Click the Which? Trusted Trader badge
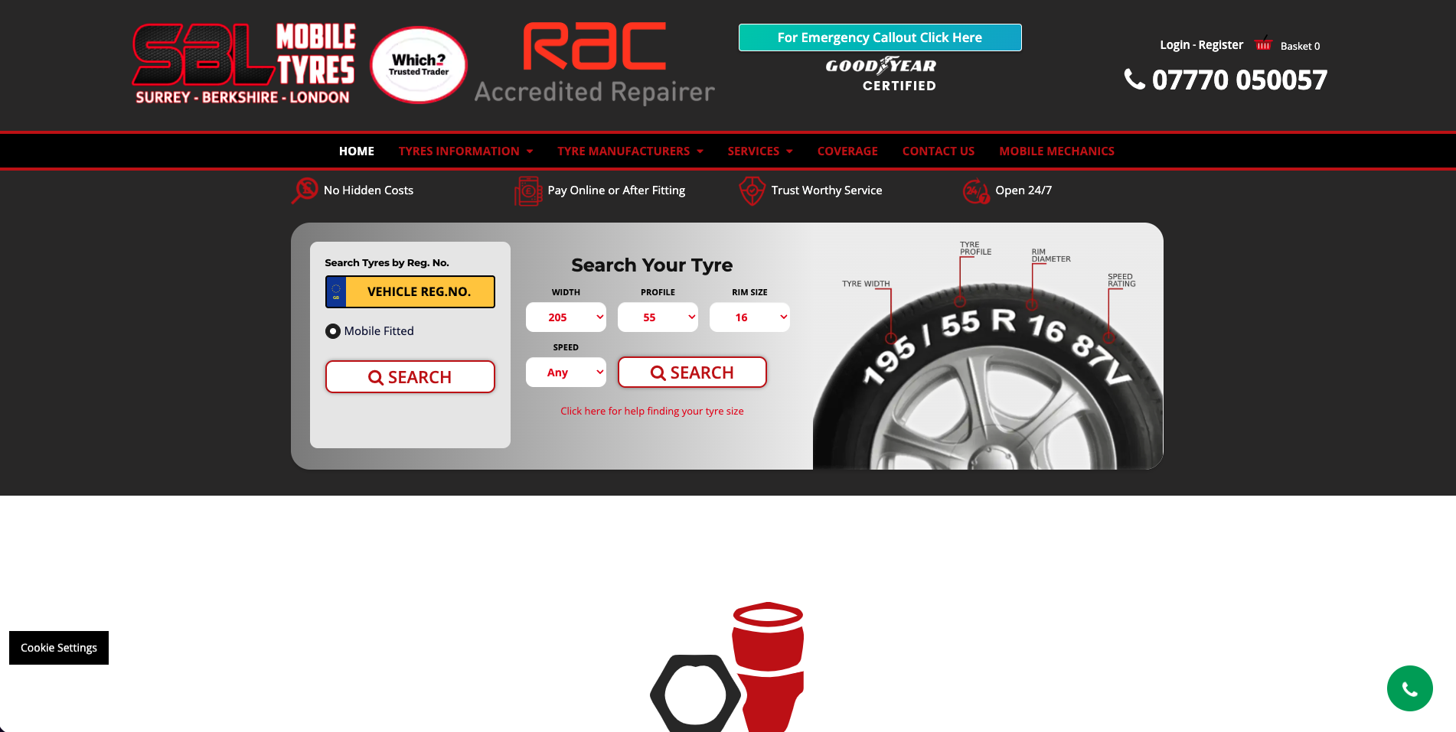1456x732 pixels. coord(419,65)
